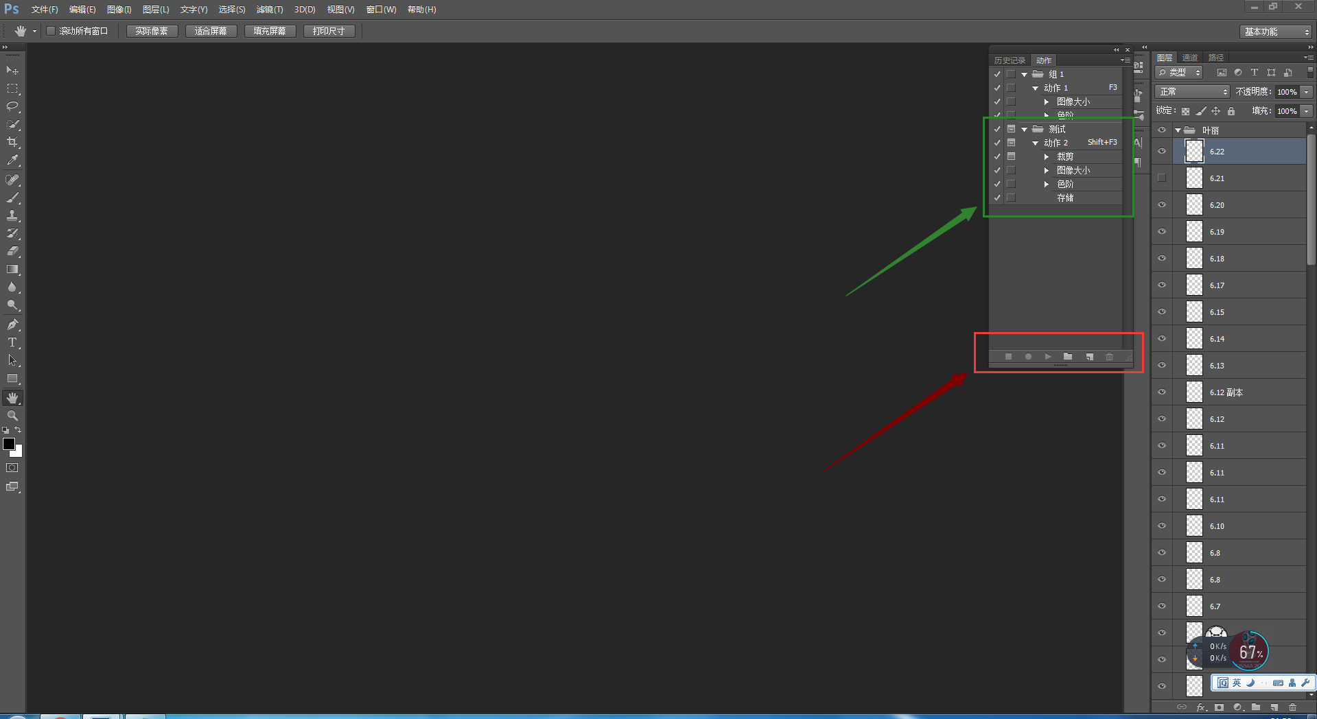Image resolution: width=1317 pixels, height=719 pixels.
Task: Expand 色阶 step under 动作 2
Action: [x=1047, y=184]
